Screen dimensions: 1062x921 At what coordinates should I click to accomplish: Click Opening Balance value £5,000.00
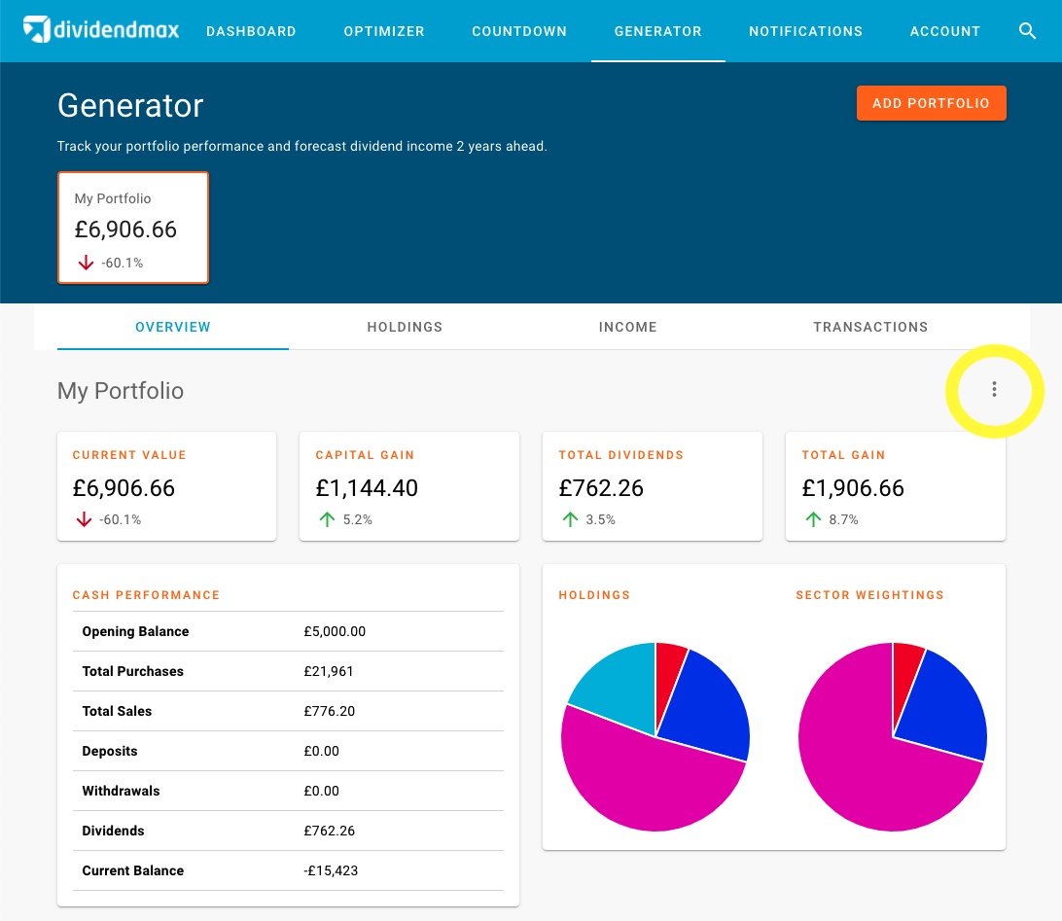335,631
